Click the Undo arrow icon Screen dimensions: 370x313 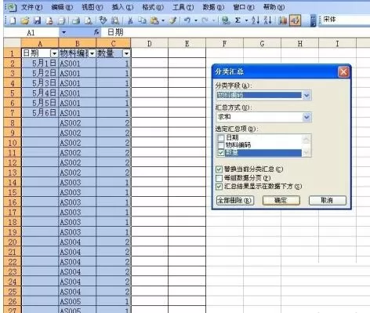[187, 20]
